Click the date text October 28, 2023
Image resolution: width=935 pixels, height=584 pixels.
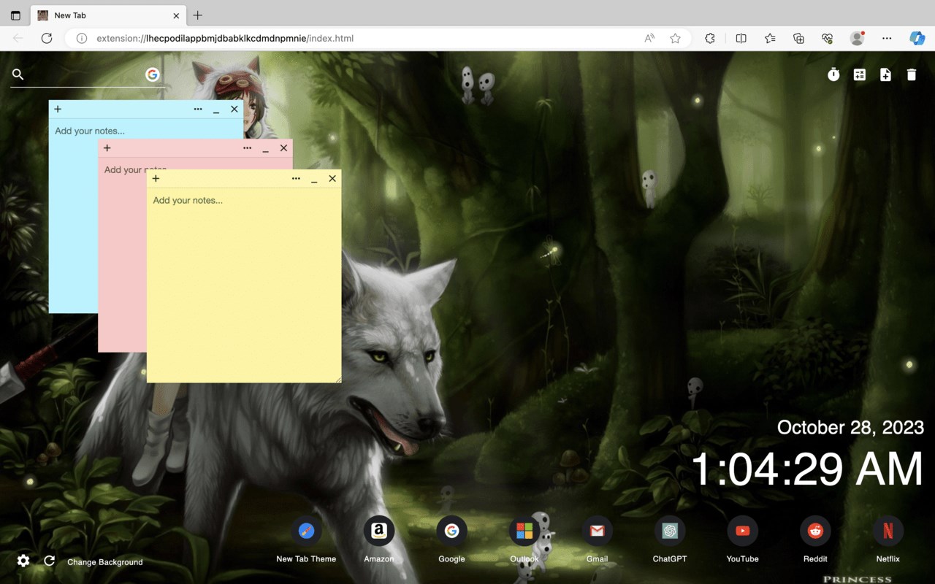(850, 427)
